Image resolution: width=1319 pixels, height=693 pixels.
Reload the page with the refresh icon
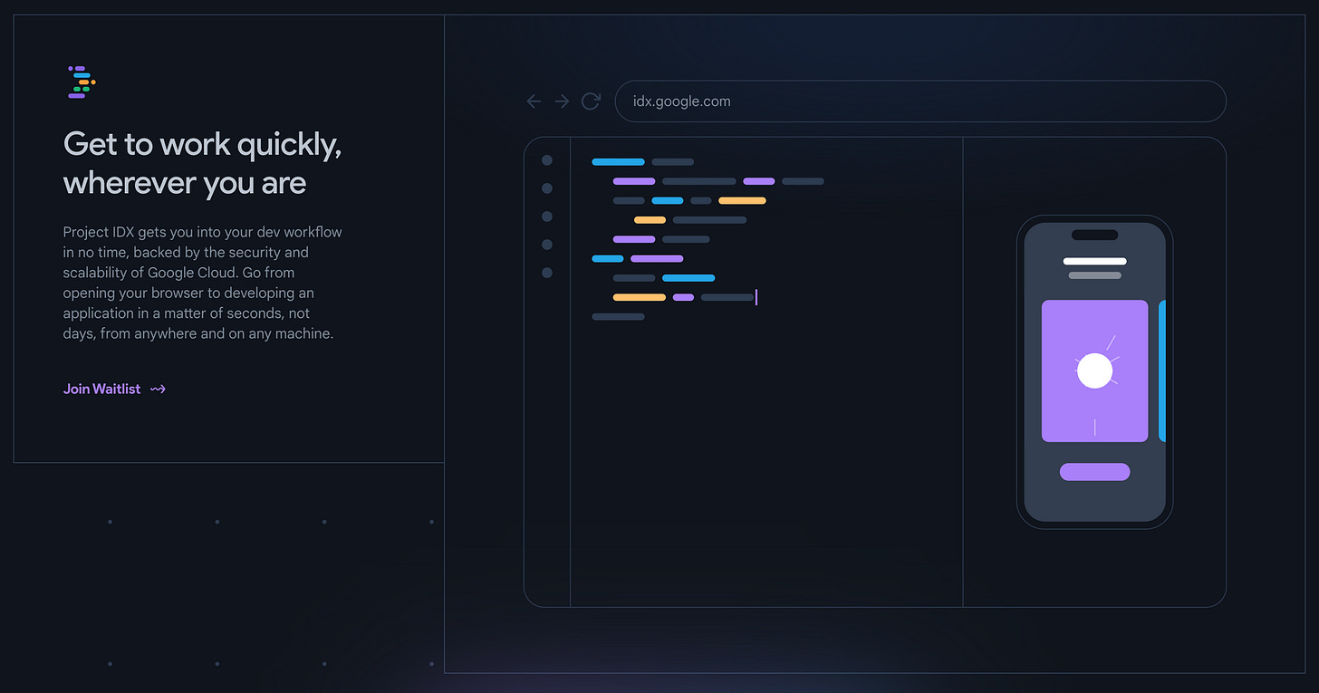(x=591, y=101)
